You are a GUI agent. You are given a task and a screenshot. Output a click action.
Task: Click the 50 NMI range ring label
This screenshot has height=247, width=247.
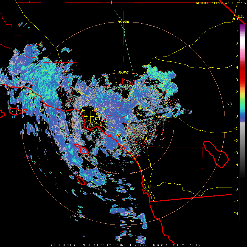(x=123, y=72)
